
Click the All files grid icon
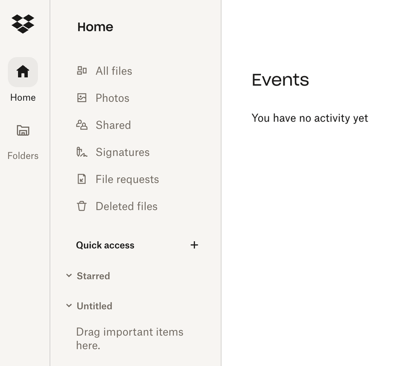click(82, 71)
